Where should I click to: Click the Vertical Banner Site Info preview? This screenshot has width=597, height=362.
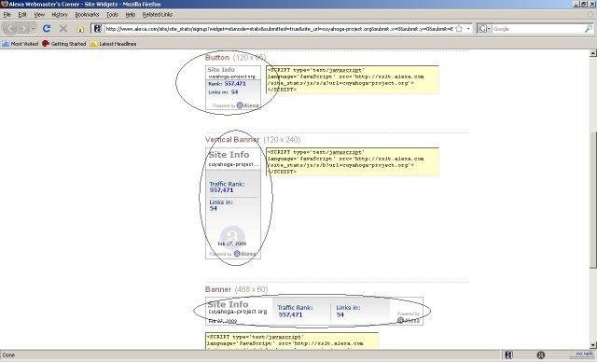click(x=233, y=203)
